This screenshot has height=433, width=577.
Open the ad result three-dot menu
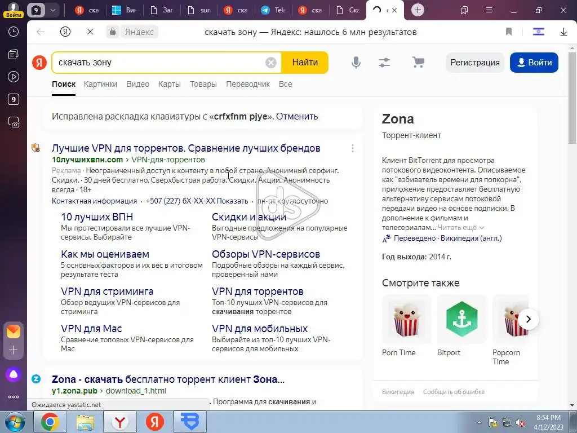coord(353,148)
